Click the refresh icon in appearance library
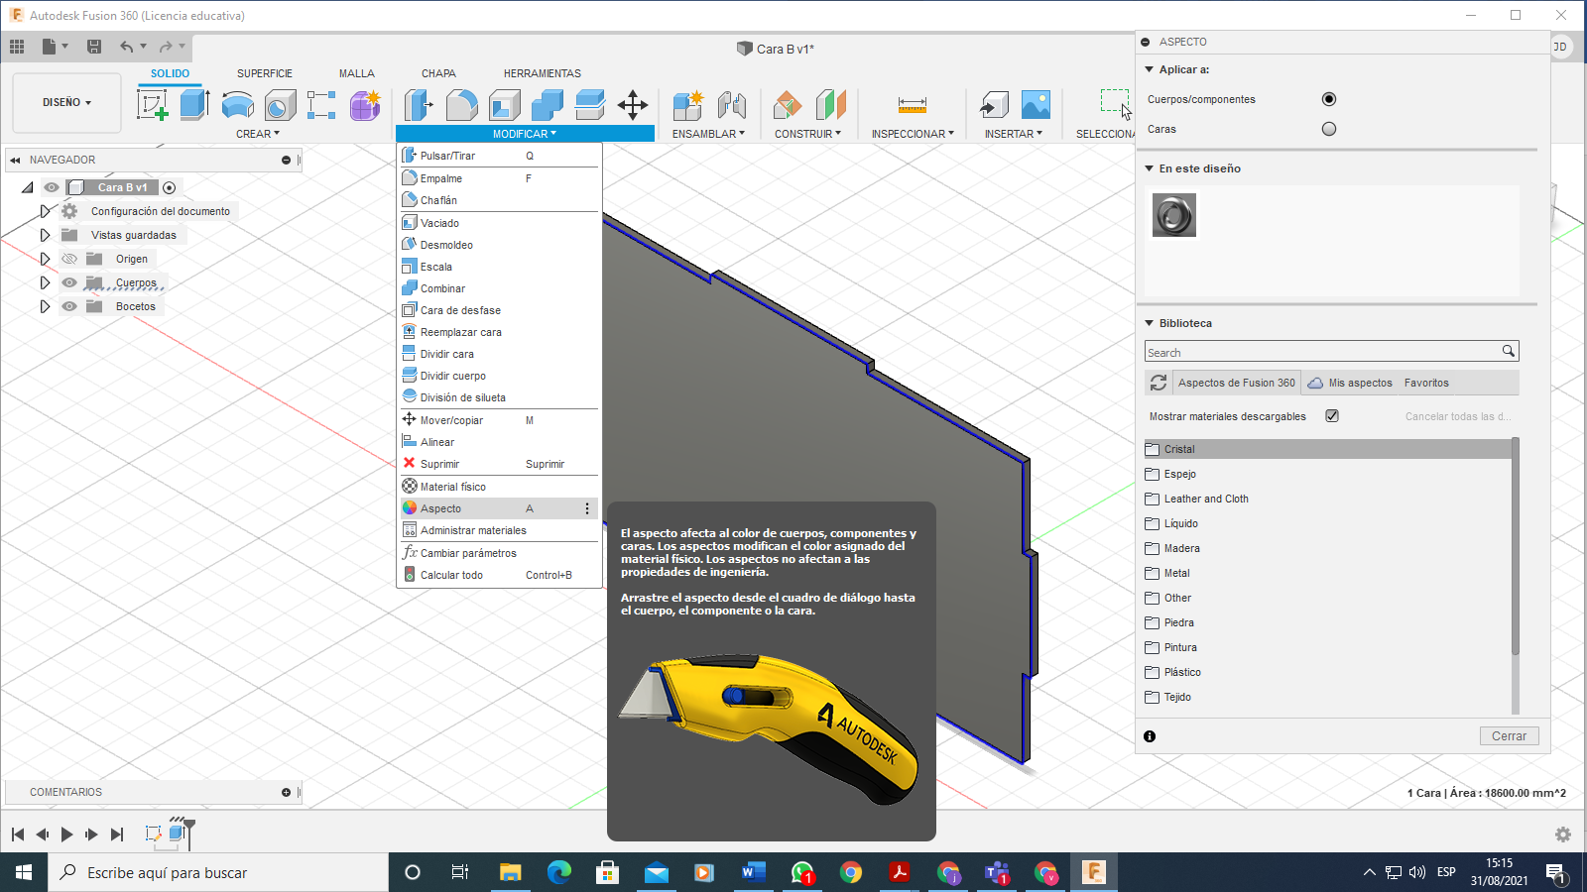 coord(1158,383)
